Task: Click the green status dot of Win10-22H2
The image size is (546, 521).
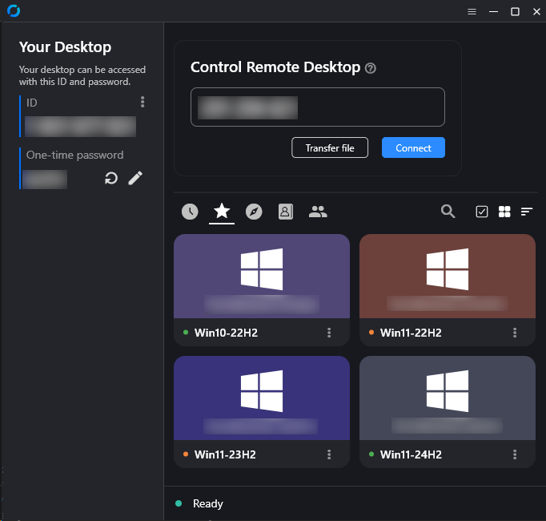Action: pos(186,333)
